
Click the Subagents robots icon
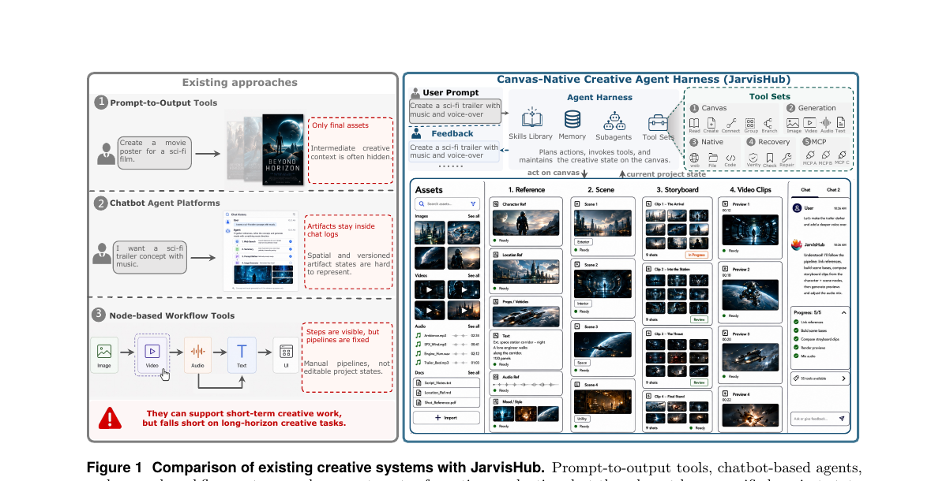(x=614, y=121)
